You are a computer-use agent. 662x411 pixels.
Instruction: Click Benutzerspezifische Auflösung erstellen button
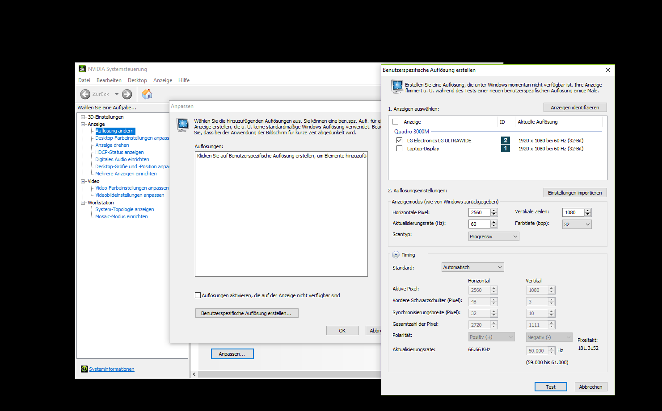[x=247, y=313]
